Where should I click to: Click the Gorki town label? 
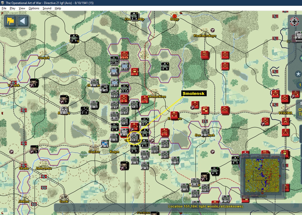tap(64, 201)
